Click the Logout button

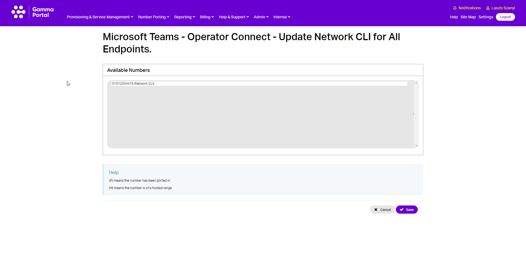click(505, 17)
